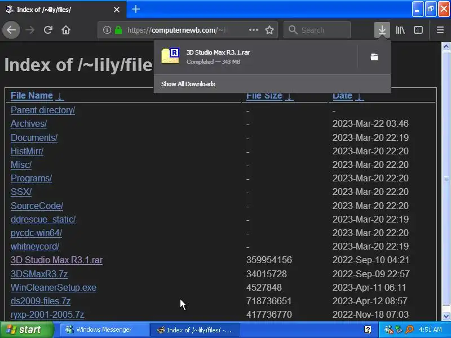Click the green padlock security icon

[x=118, y=30]
